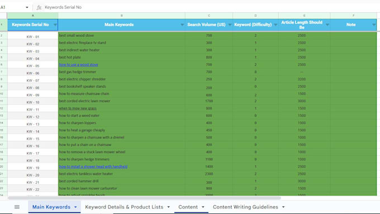
Task: Select column A header
Action: tap(33, 16)
